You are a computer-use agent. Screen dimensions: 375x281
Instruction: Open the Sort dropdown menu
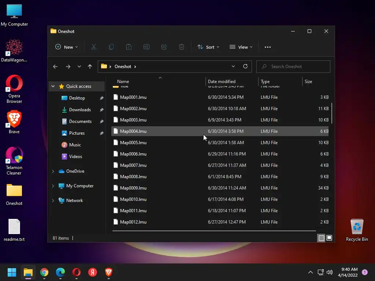[x=208, y=47]
